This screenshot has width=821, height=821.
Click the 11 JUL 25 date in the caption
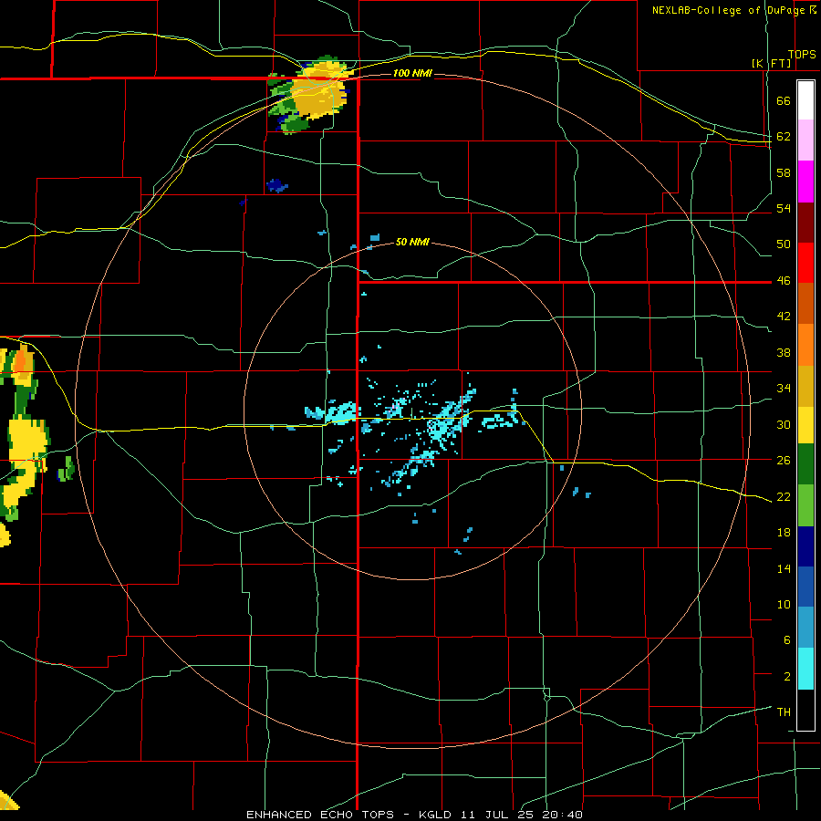[499, 815]
